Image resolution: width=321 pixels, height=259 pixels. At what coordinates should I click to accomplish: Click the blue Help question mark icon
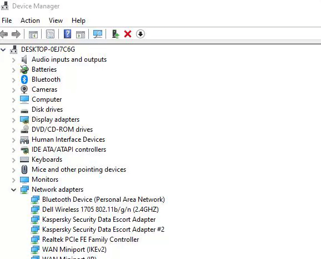pyautogui.click(x=68, y=34)
